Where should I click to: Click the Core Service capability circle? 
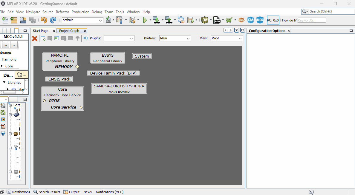(81, 107)
